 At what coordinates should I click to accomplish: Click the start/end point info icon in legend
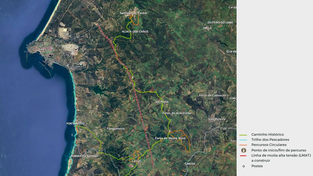pos(244,150)
